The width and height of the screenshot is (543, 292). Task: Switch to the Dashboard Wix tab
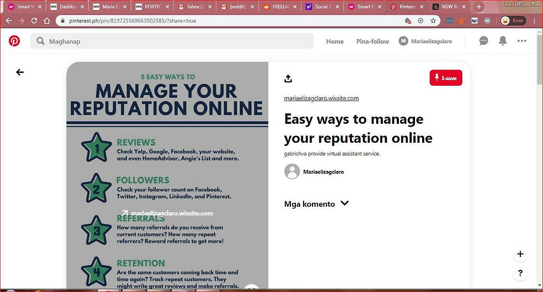[x=67, y=7]
